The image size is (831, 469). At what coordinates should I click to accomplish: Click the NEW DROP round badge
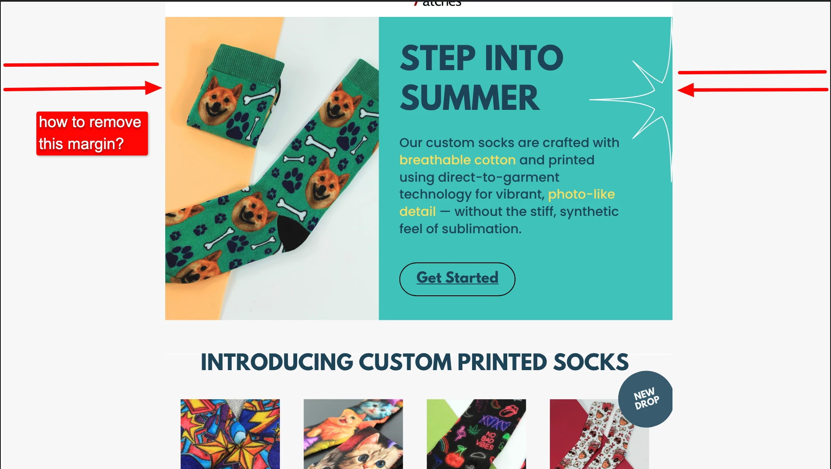[645, 399]
